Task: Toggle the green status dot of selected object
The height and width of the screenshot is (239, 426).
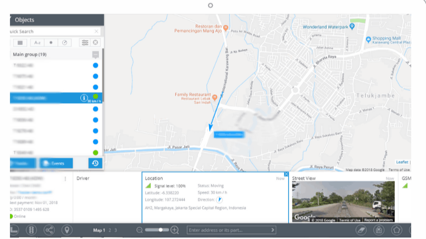Action: point(96,96)
